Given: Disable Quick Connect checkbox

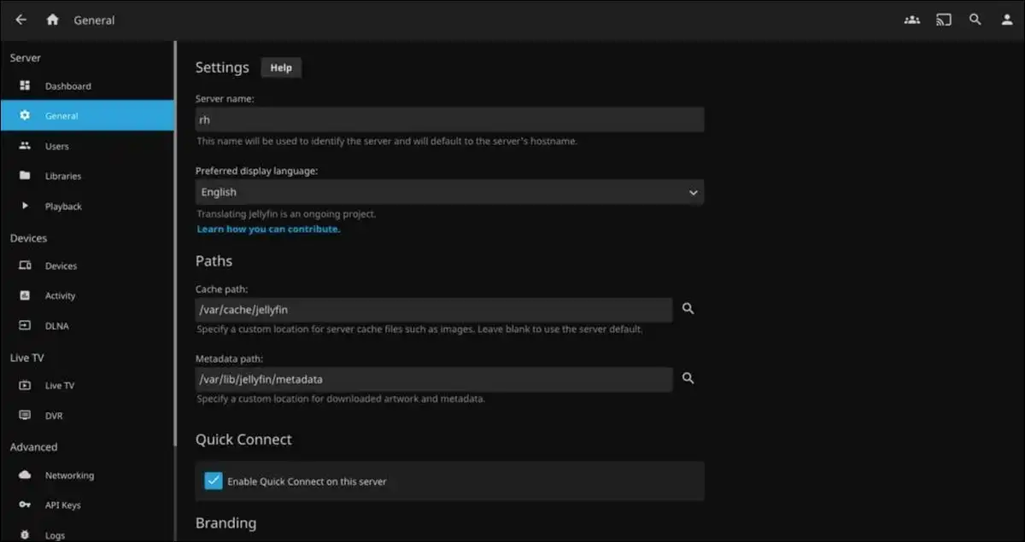Looking at the screenshot, I should [213, 481].
